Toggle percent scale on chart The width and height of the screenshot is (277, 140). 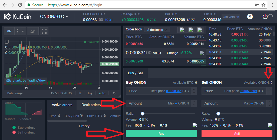[x=80, y=93]
